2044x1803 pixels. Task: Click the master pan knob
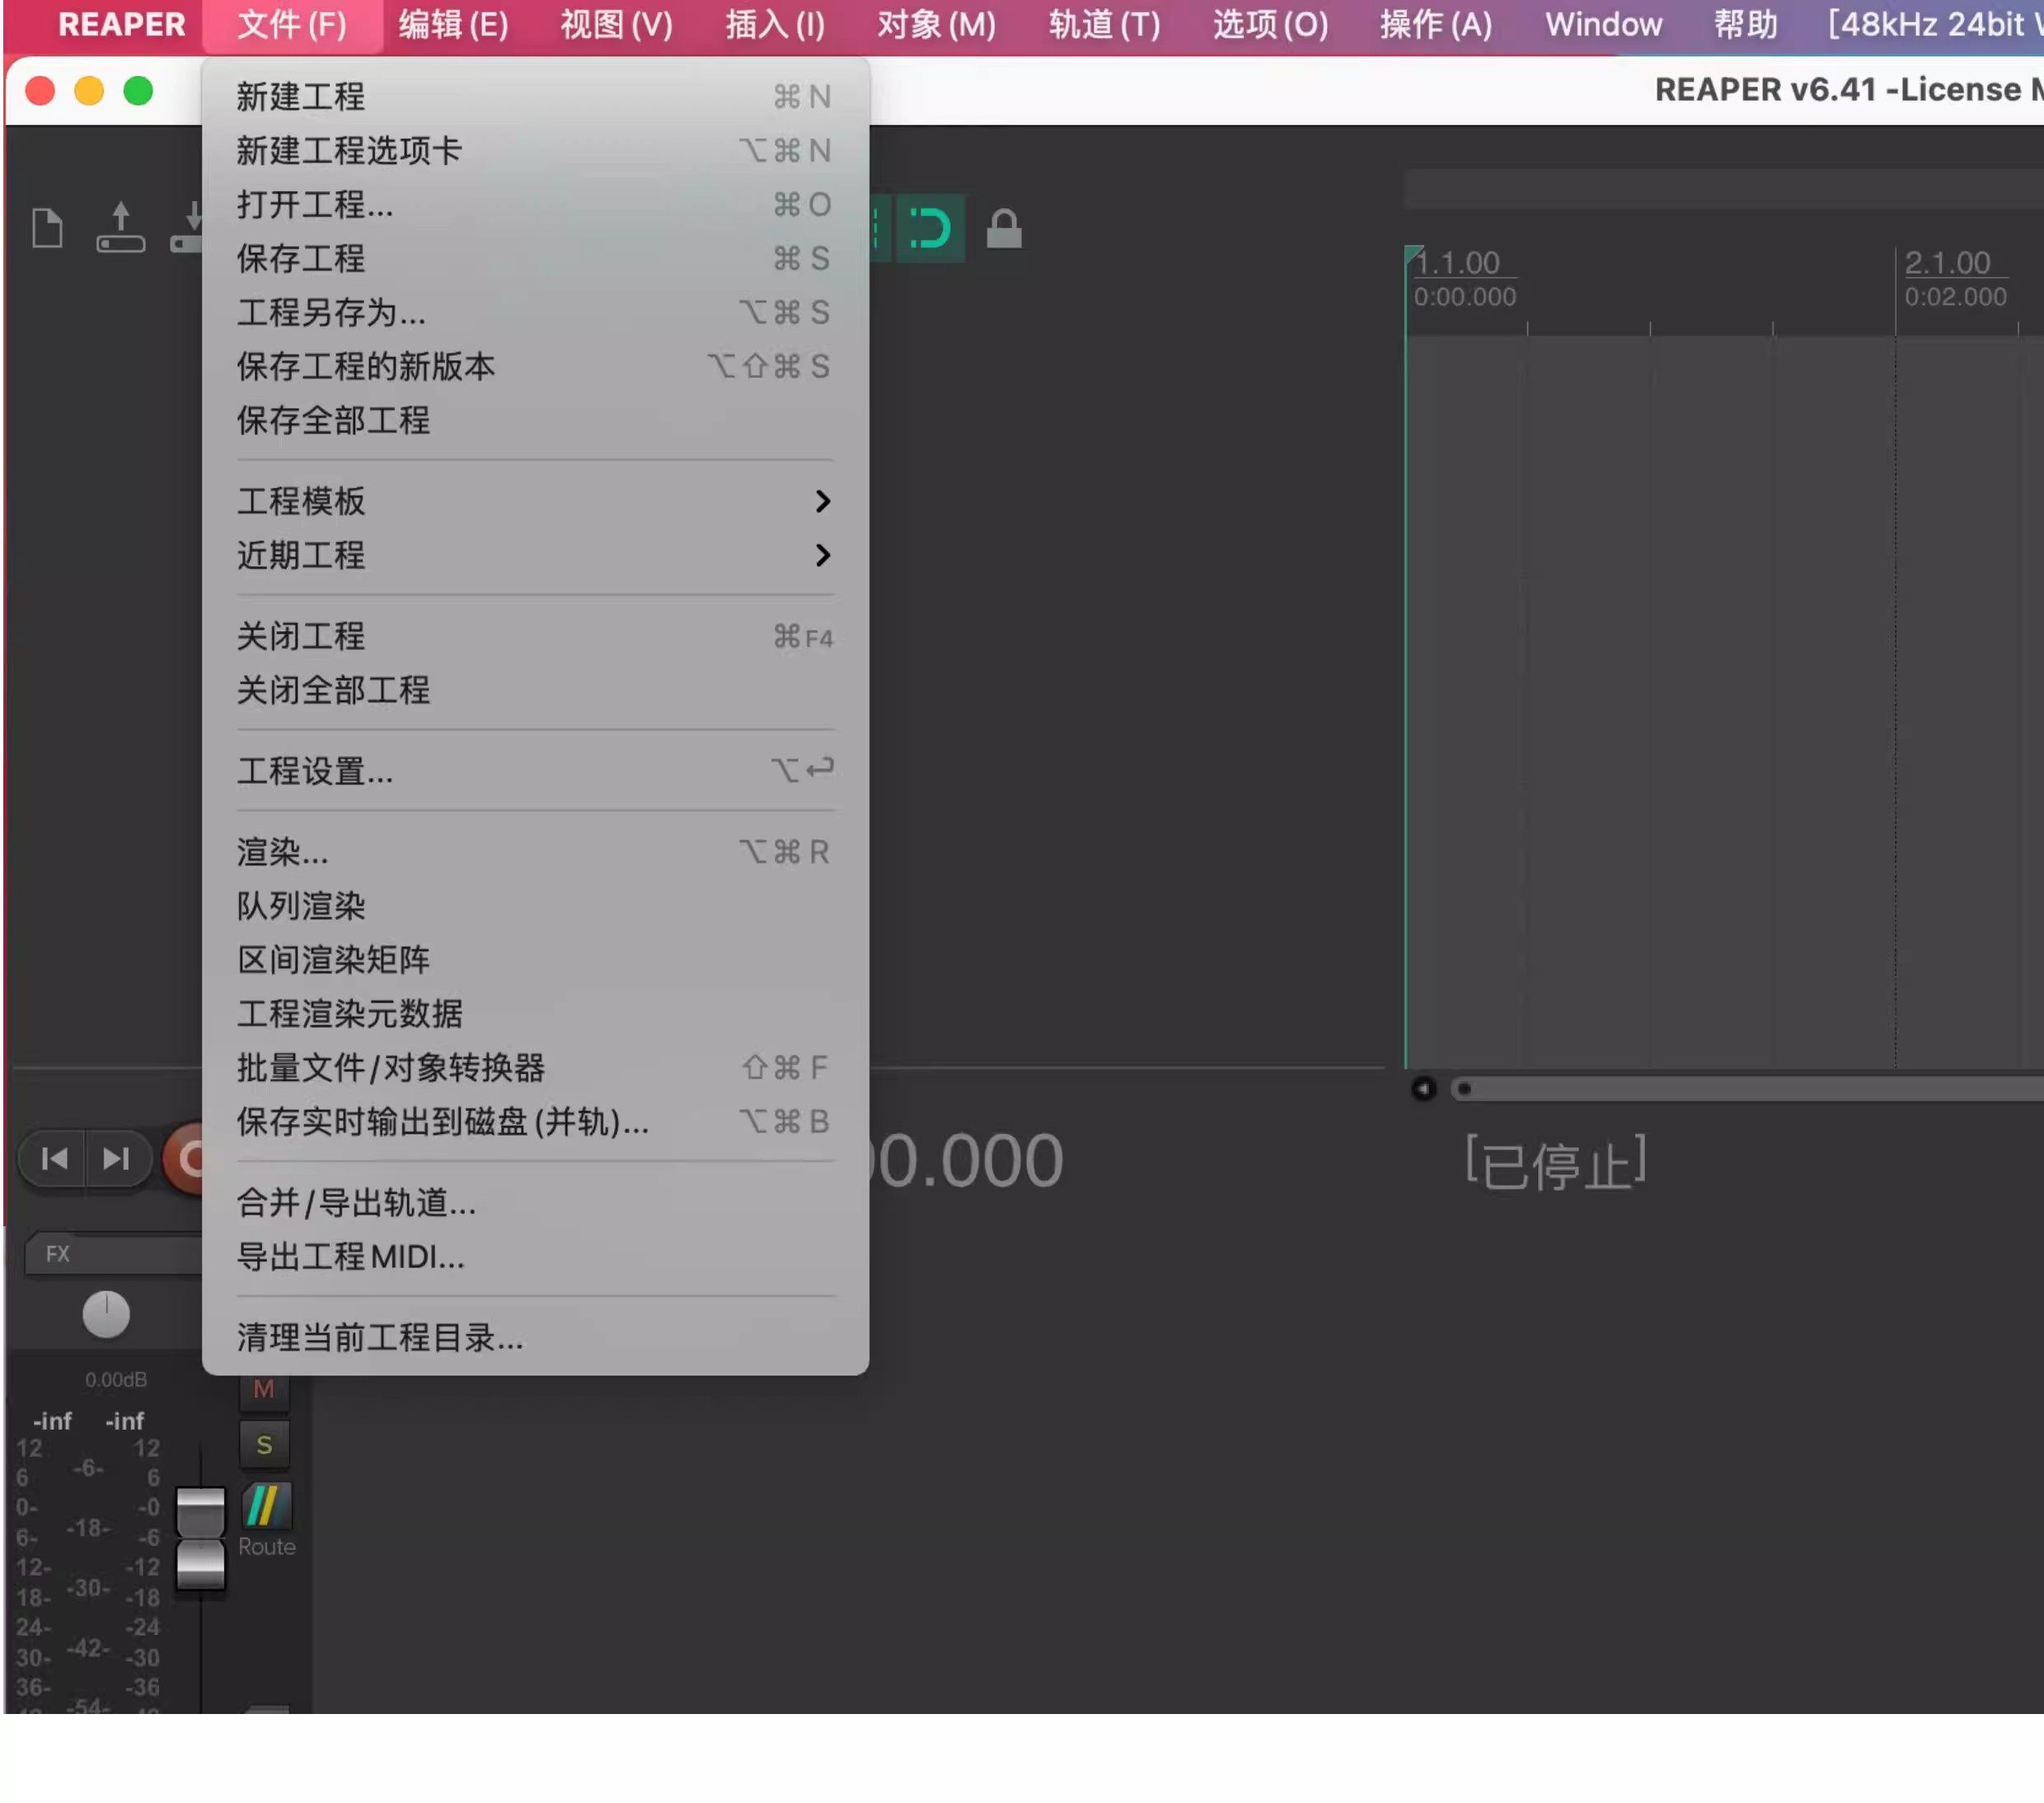pyautogui.click(x=106, y=1315)
